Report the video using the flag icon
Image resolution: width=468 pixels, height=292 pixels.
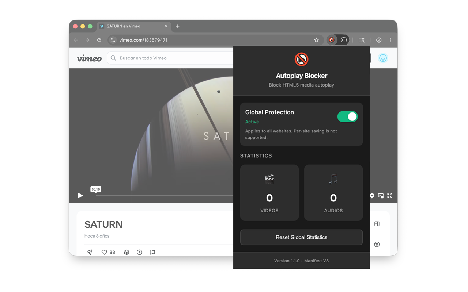click(x=152, y=252)
